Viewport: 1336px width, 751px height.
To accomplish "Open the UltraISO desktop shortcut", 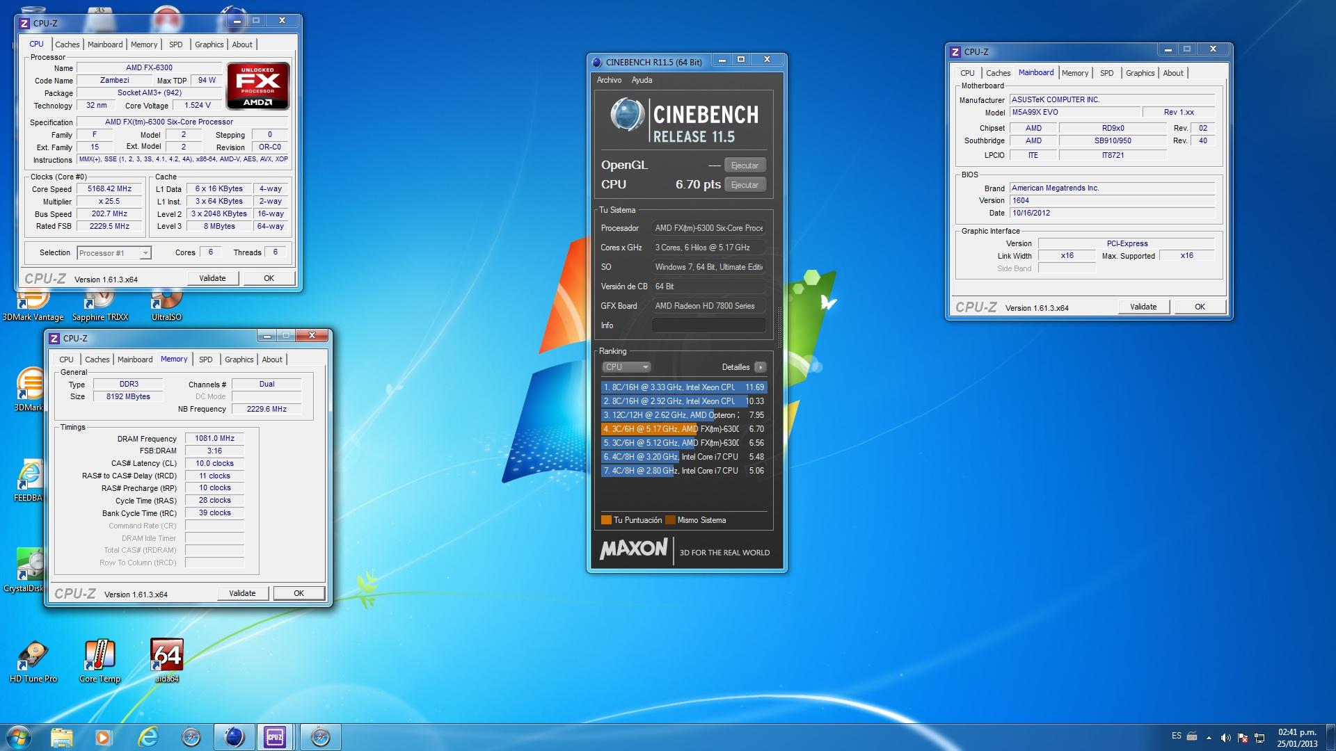I will tap(166, 304).
